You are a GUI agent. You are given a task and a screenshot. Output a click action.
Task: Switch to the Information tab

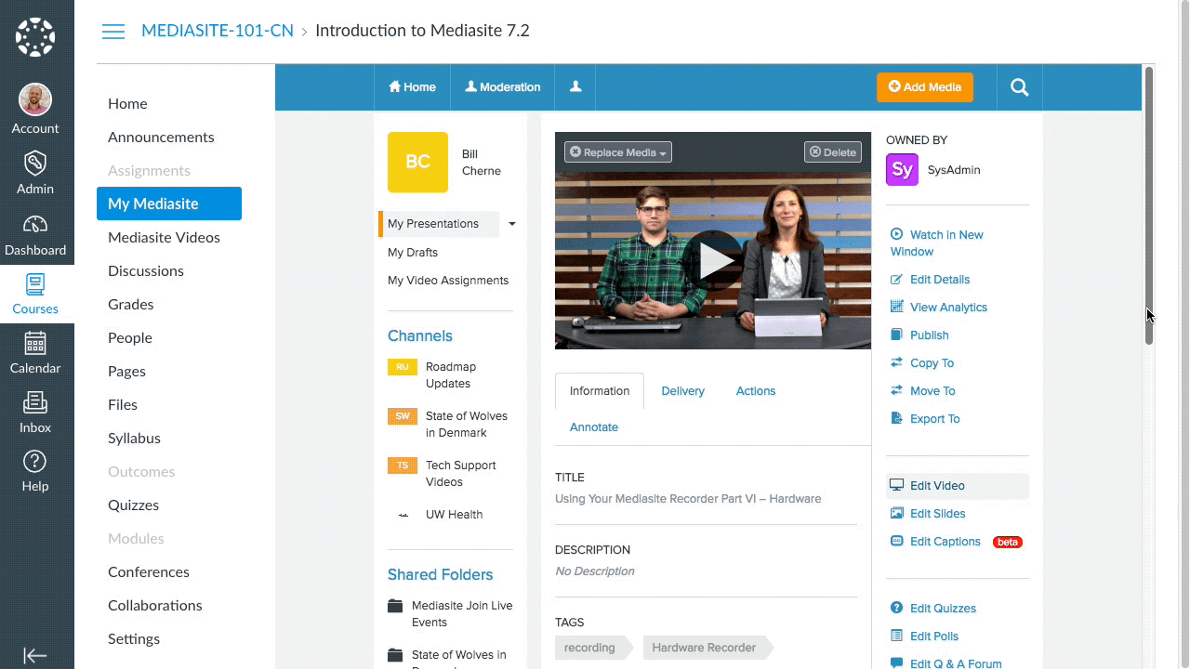tap(600, 391)
